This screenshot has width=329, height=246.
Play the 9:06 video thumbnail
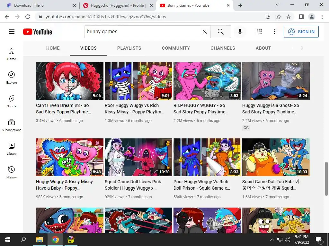pyautogui.click(x=70, y=81)
